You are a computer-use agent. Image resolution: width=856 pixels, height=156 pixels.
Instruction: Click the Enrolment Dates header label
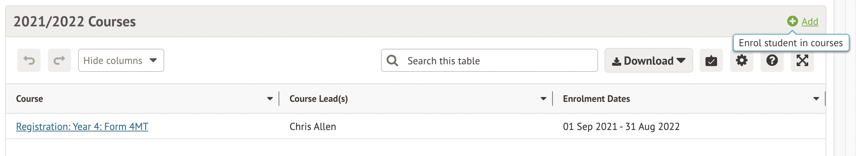pos(596,99)
